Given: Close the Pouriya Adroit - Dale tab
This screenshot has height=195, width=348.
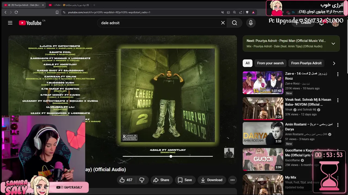Looking at the screenshot, I should click(43, 5).
